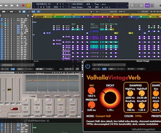Click the Shape Size knob
The width and height of the screenshot is (161, 133).
pos(156,93)
